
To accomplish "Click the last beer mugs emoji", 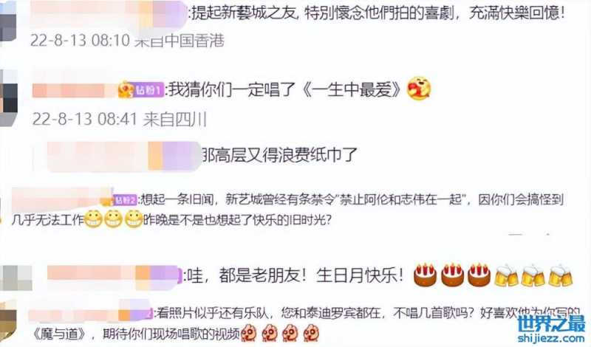I will coord(561,275).
